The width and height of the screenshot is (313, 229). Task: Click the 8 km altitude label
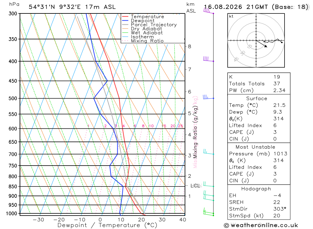(189, 47)
